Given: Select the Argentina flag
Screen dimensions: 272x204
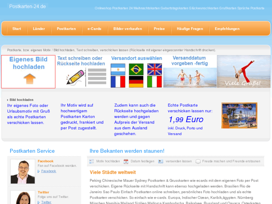Looking at the screenshot, I should [118, 69].
